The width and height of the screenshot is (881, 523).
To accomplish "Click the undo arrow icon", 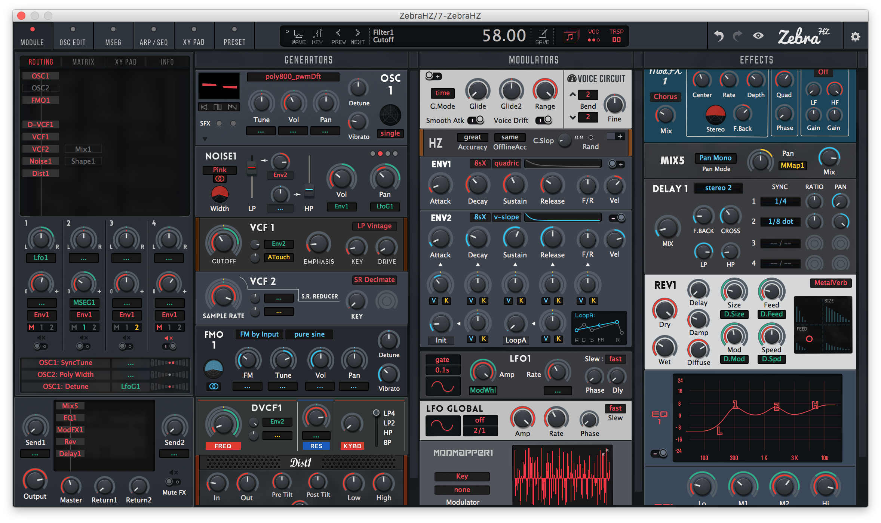I will coord(719,36).
